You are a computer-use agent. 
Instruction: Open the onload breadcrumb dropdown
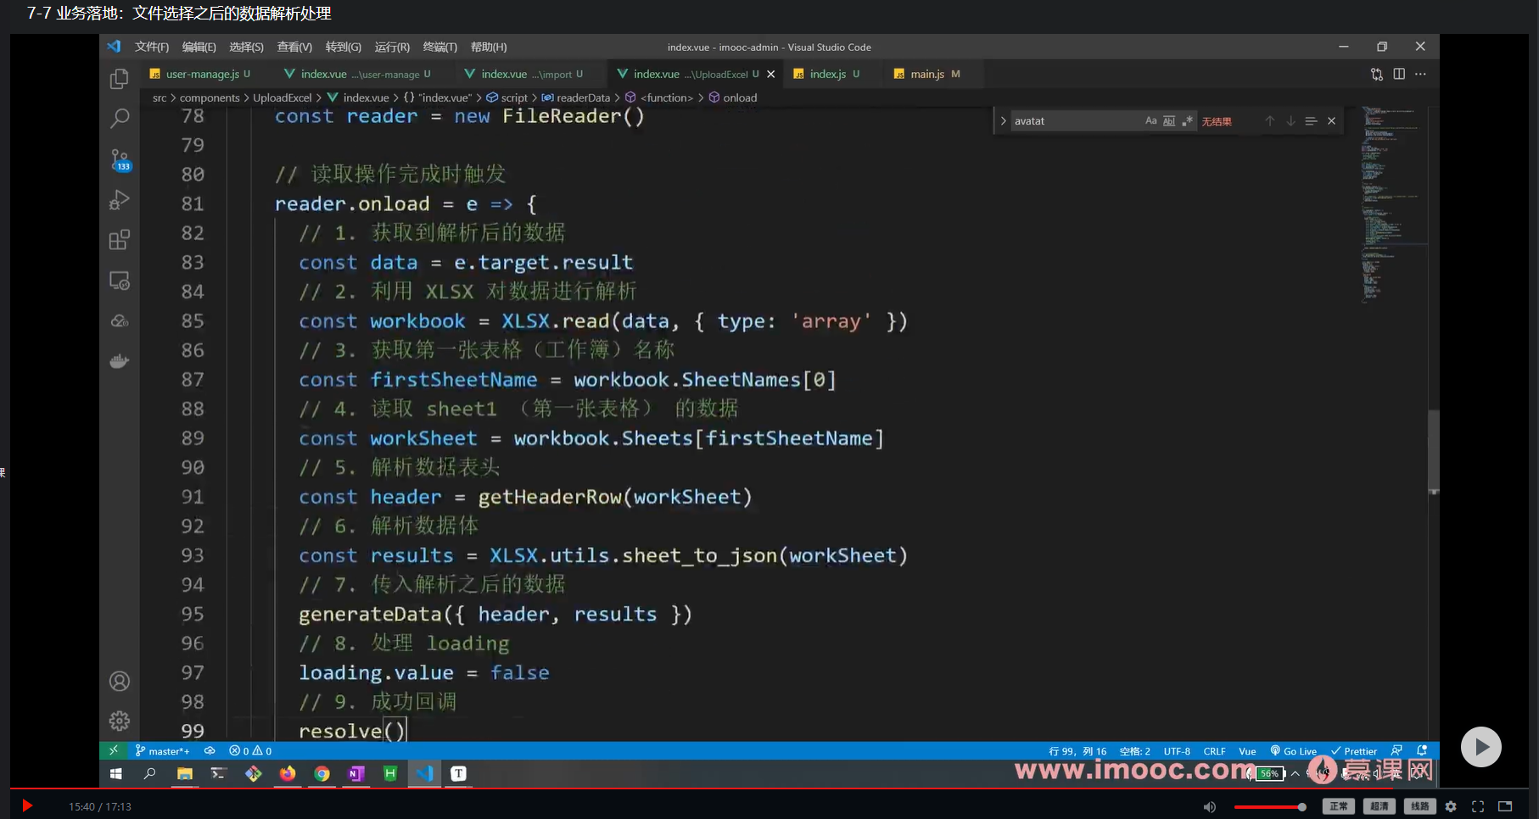[733, 97]
